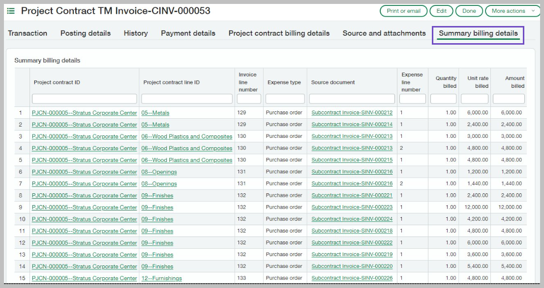Click the Project contract ID filter field
544x288 pixels.
point(84,99)
